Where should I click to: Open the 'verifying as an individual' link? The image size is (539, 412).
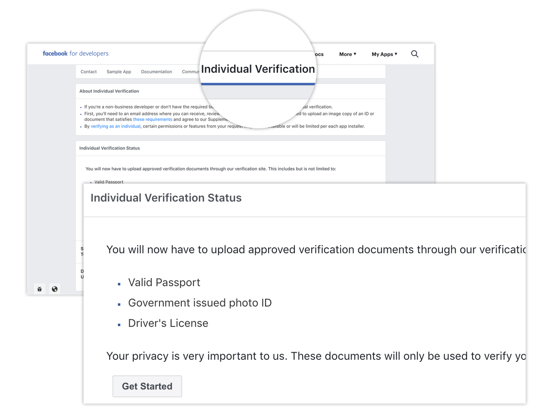115,126
